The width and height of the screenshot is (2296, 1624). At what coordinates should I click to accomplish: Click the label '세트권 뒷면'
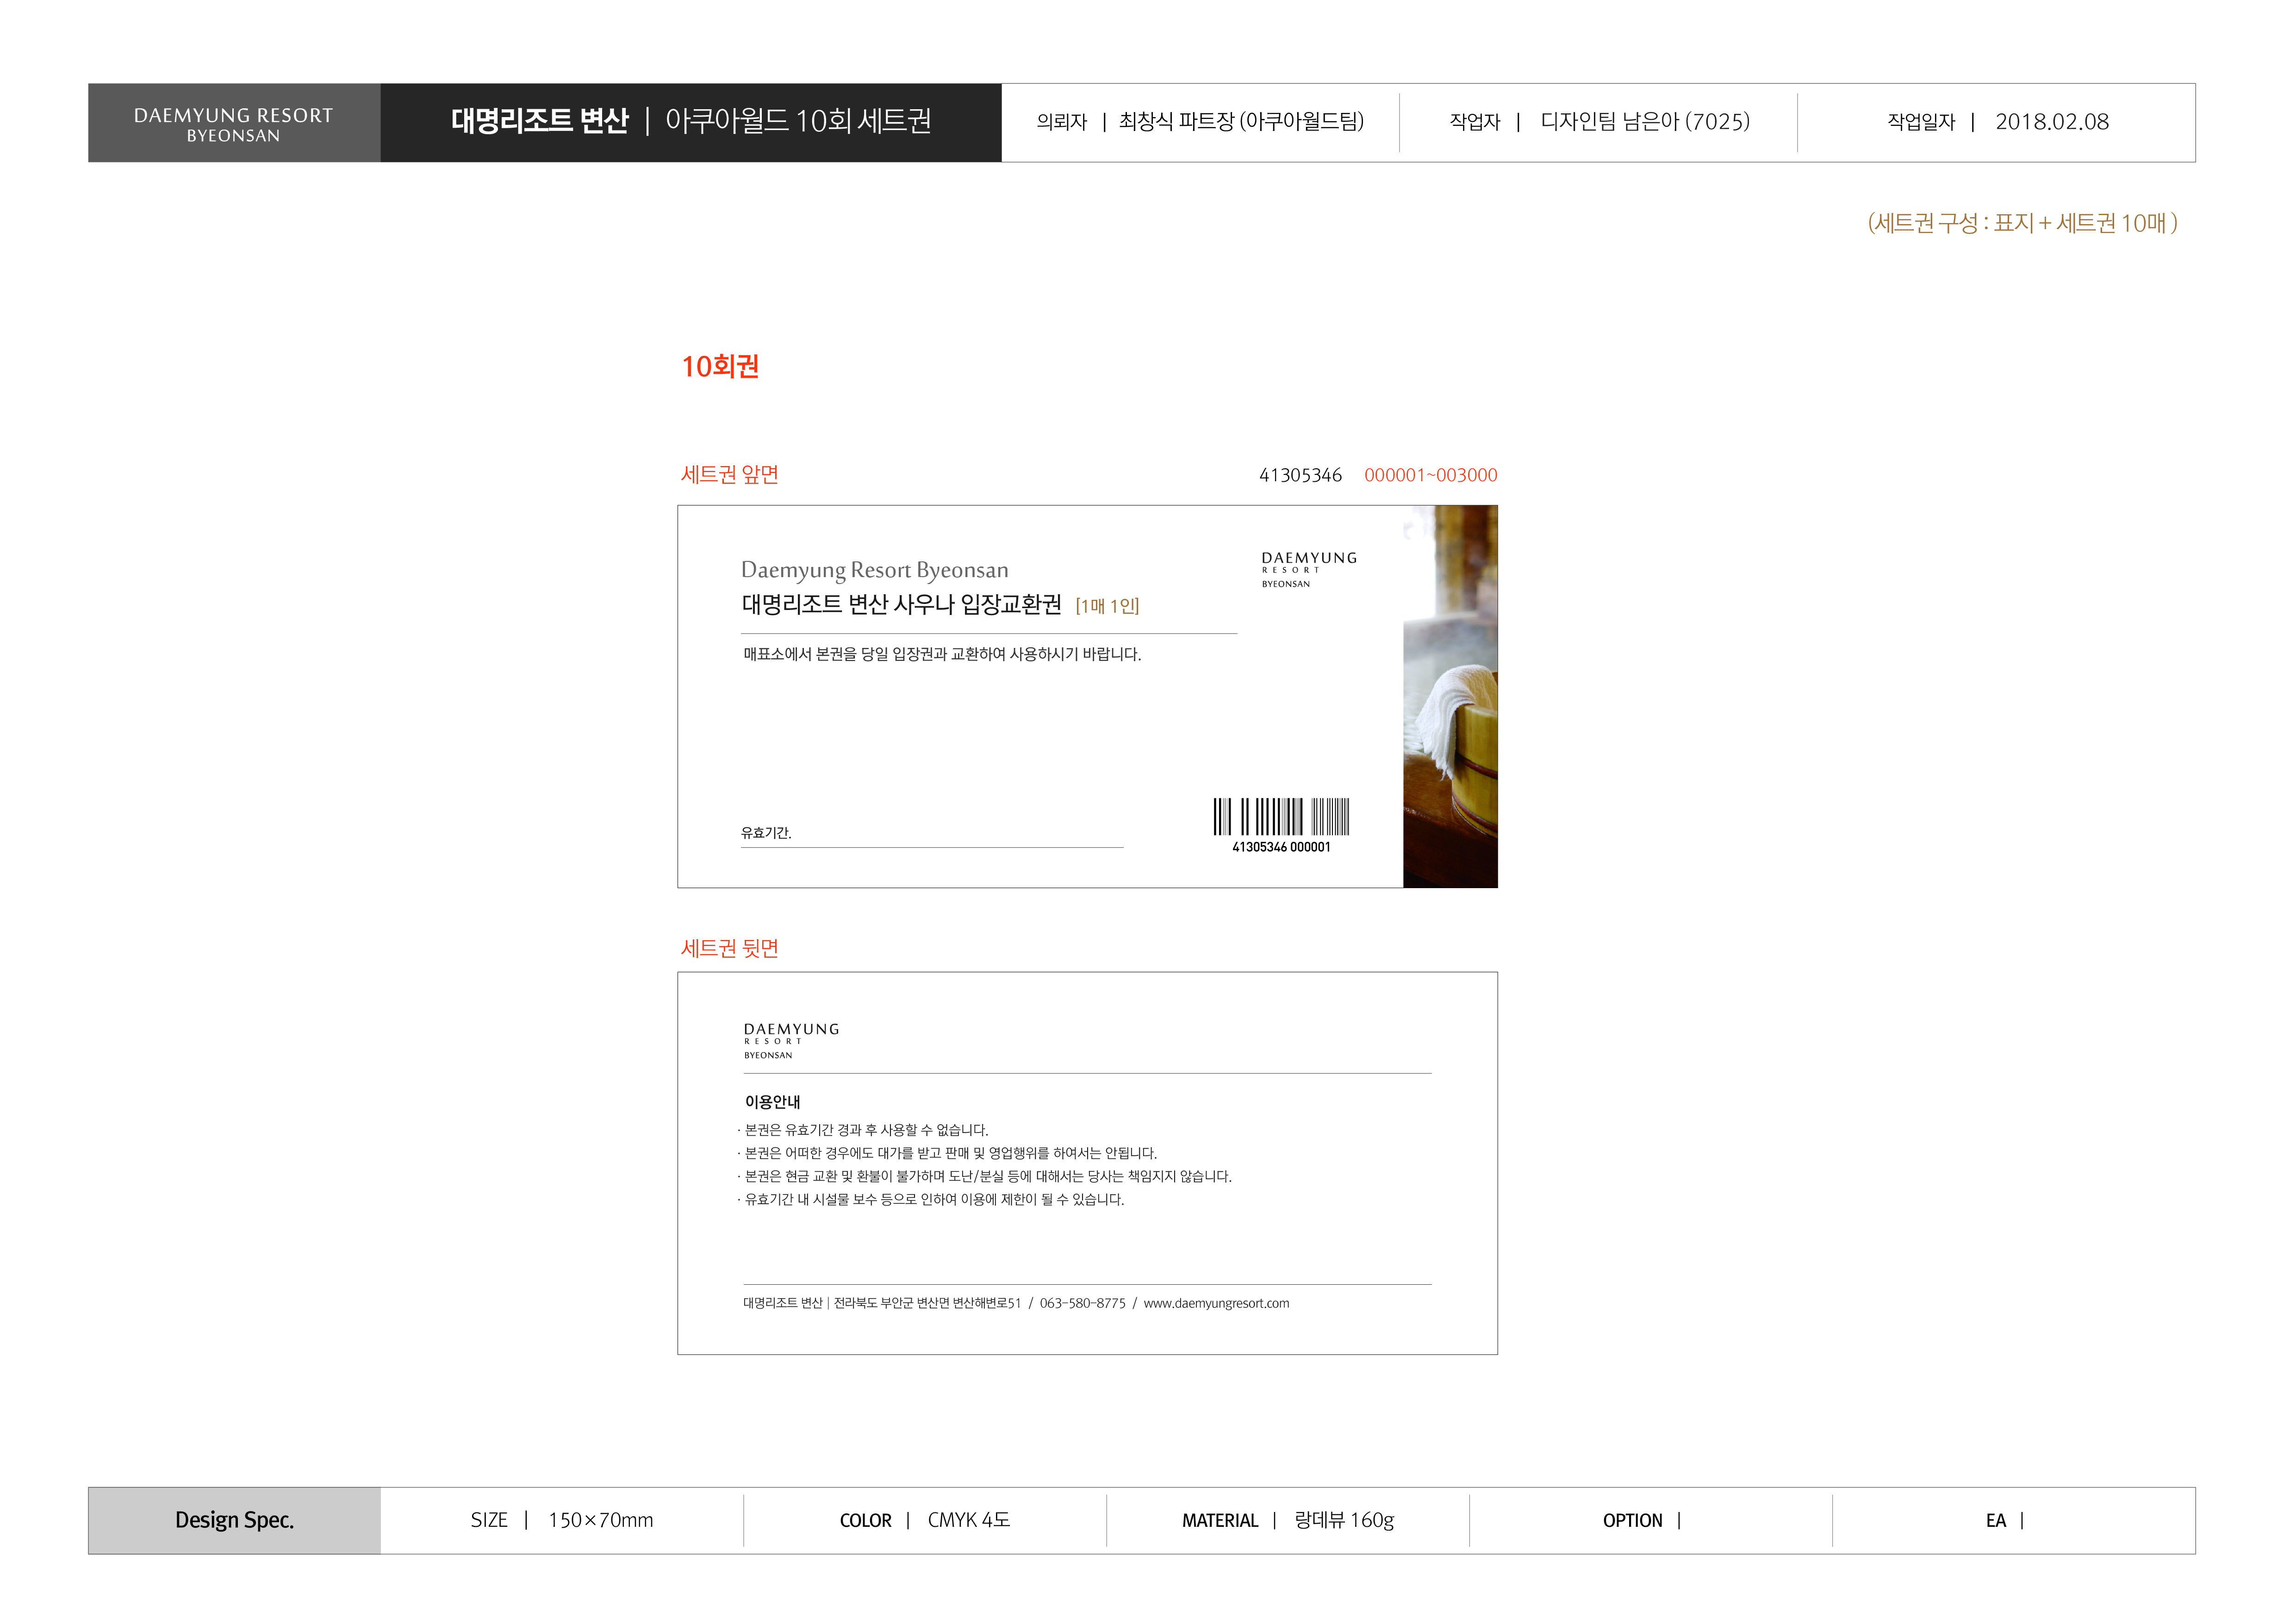730,948
